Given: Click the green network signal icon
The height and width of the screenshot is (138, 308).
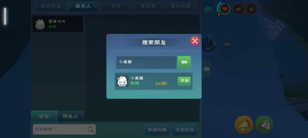Looking at the screenshot, I should pos(208,10).
